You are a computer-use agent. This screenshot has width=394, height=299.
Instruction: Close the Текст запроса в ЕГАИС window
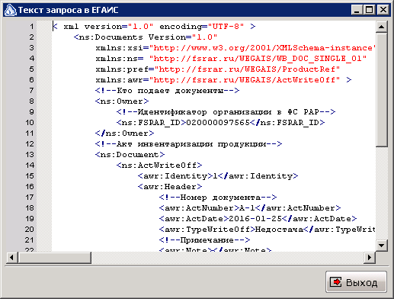[383, 10]
